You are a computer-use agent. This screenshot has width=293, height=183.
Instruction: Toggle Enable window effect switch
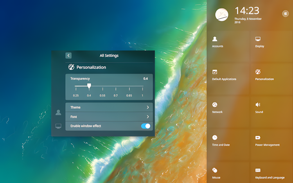[146, 126]
